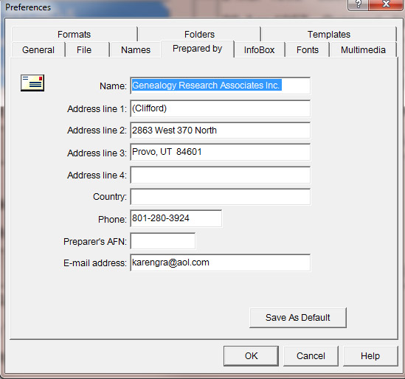
Task: Go to the General tab
Action: tap(38, 50)
